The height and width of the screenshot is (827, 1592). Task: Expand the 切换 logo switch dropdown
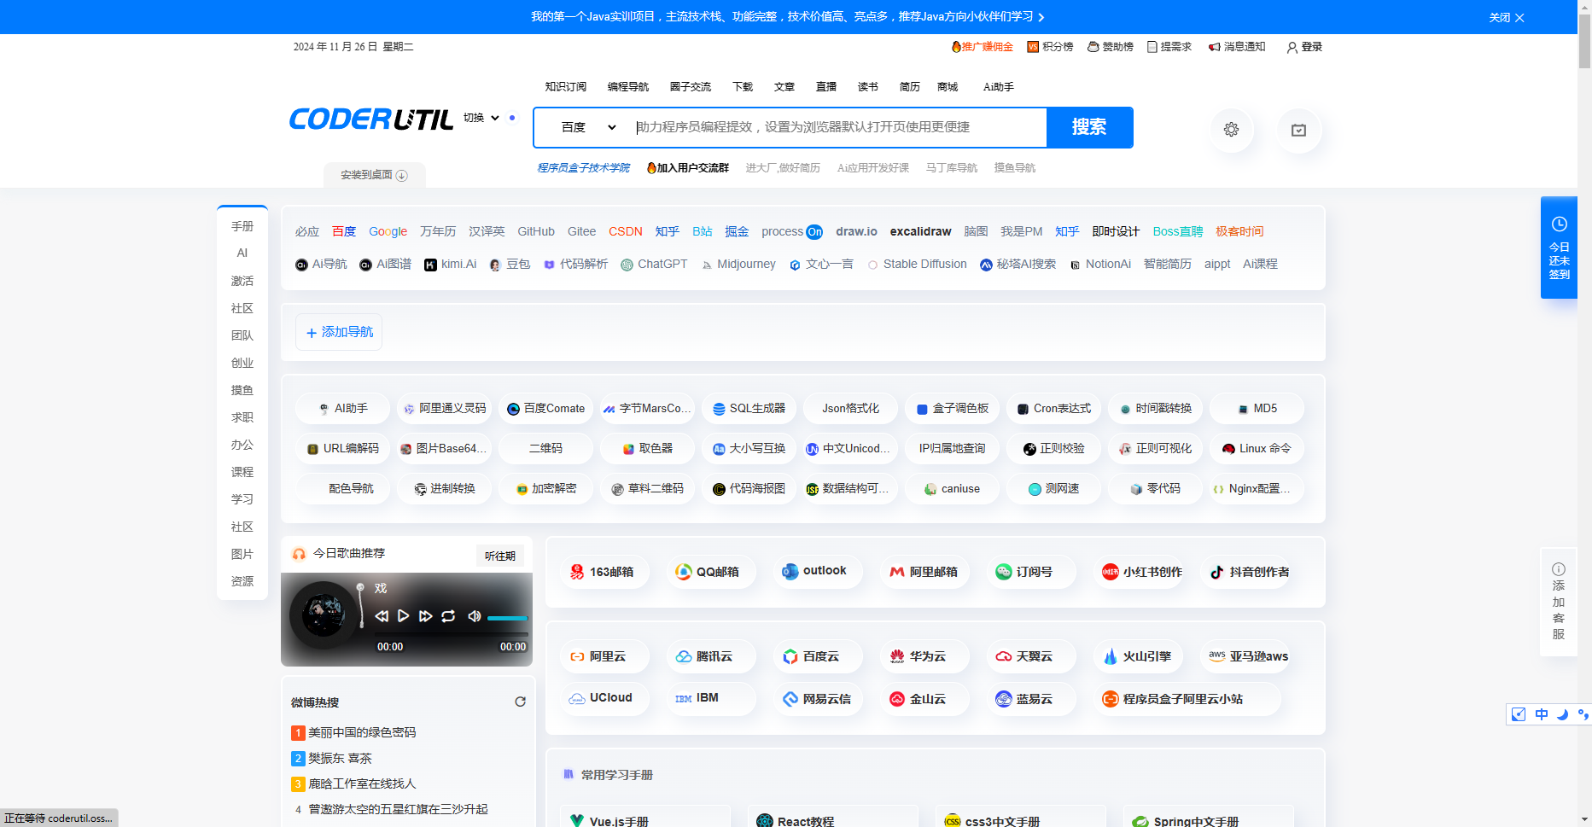(x=481, y=118)
